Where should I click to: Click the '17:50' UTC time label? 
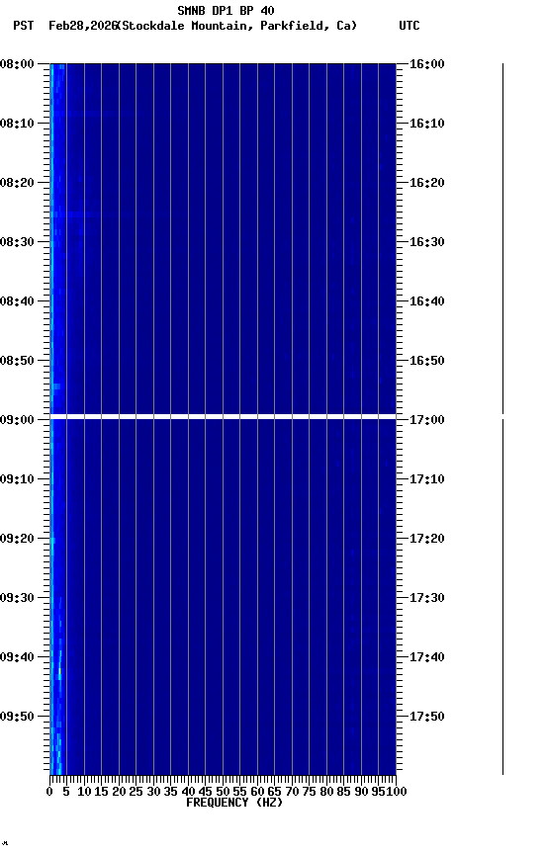427,718
